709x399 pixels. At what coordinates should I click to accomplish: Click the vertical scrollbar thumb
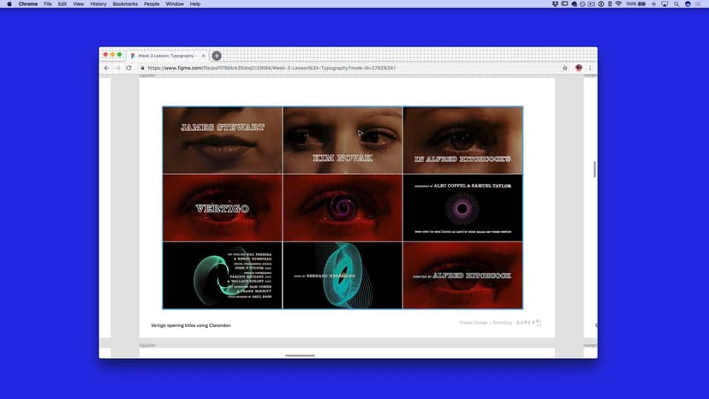click(x=594, y=170)
